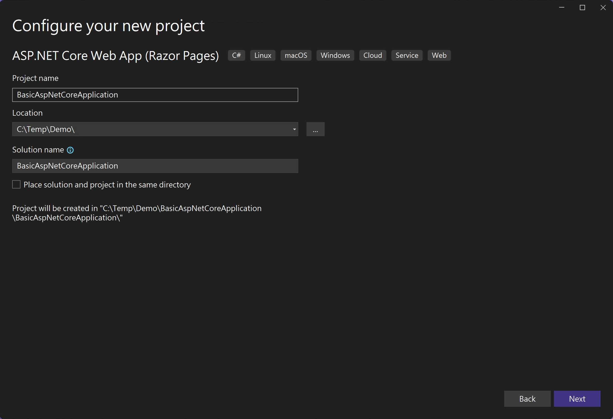
Task: Expand the Location dropdown arrow
Action: [x=294, y=129]
